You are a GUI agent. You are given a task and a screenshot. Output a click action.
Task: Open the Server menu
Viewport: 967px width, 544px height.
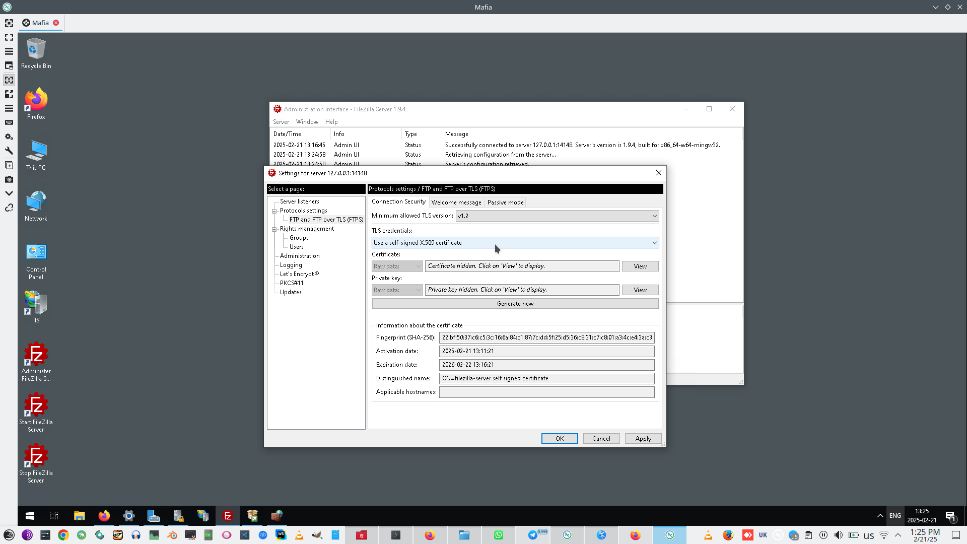pyautogui.click(x=281, y=122)
